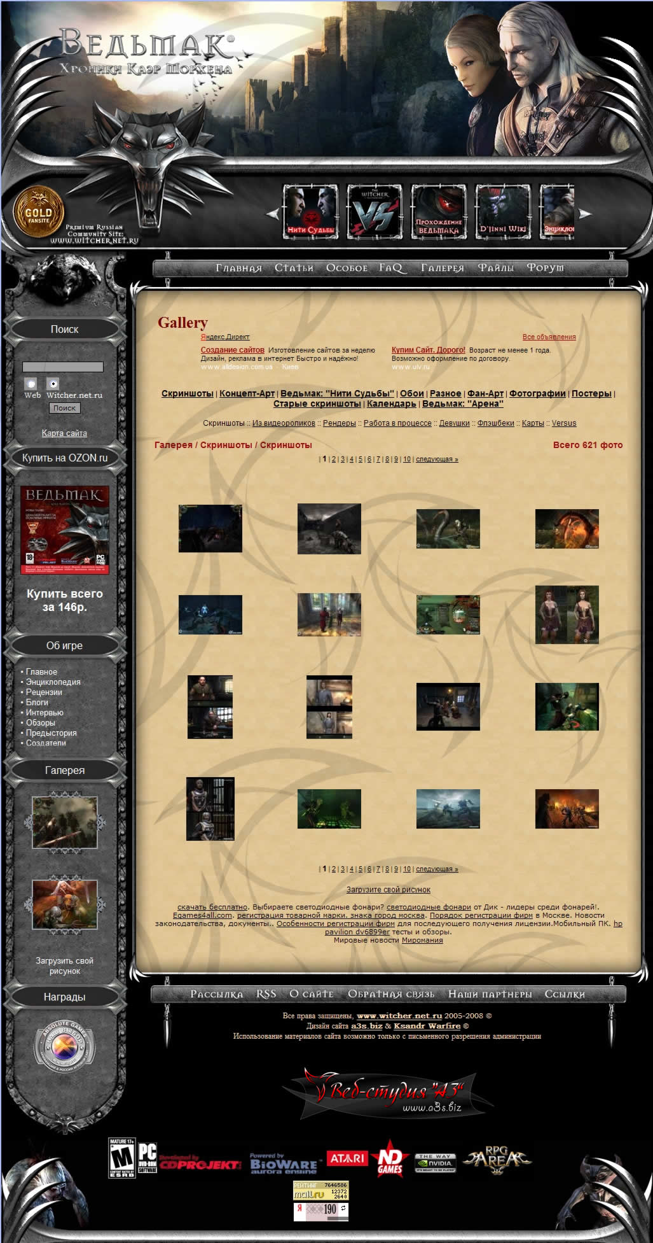Open Особое in top navigation

point(347,268)
